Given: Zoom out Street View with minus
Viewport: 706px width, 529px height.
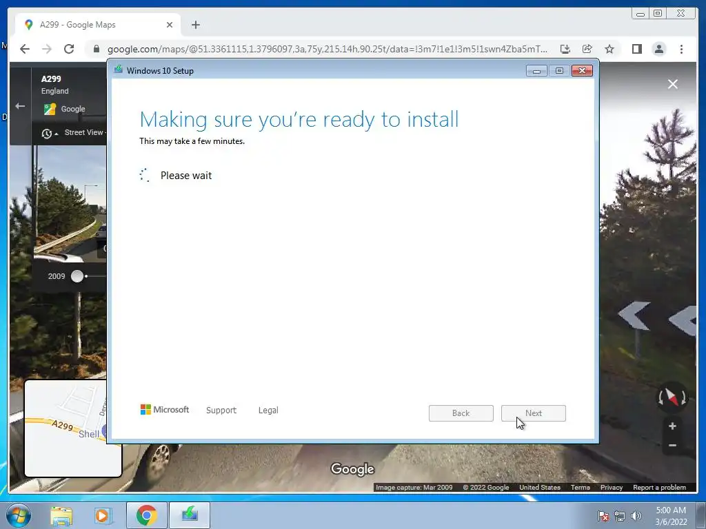Looking at the screenshot, I should coord(672,446).
